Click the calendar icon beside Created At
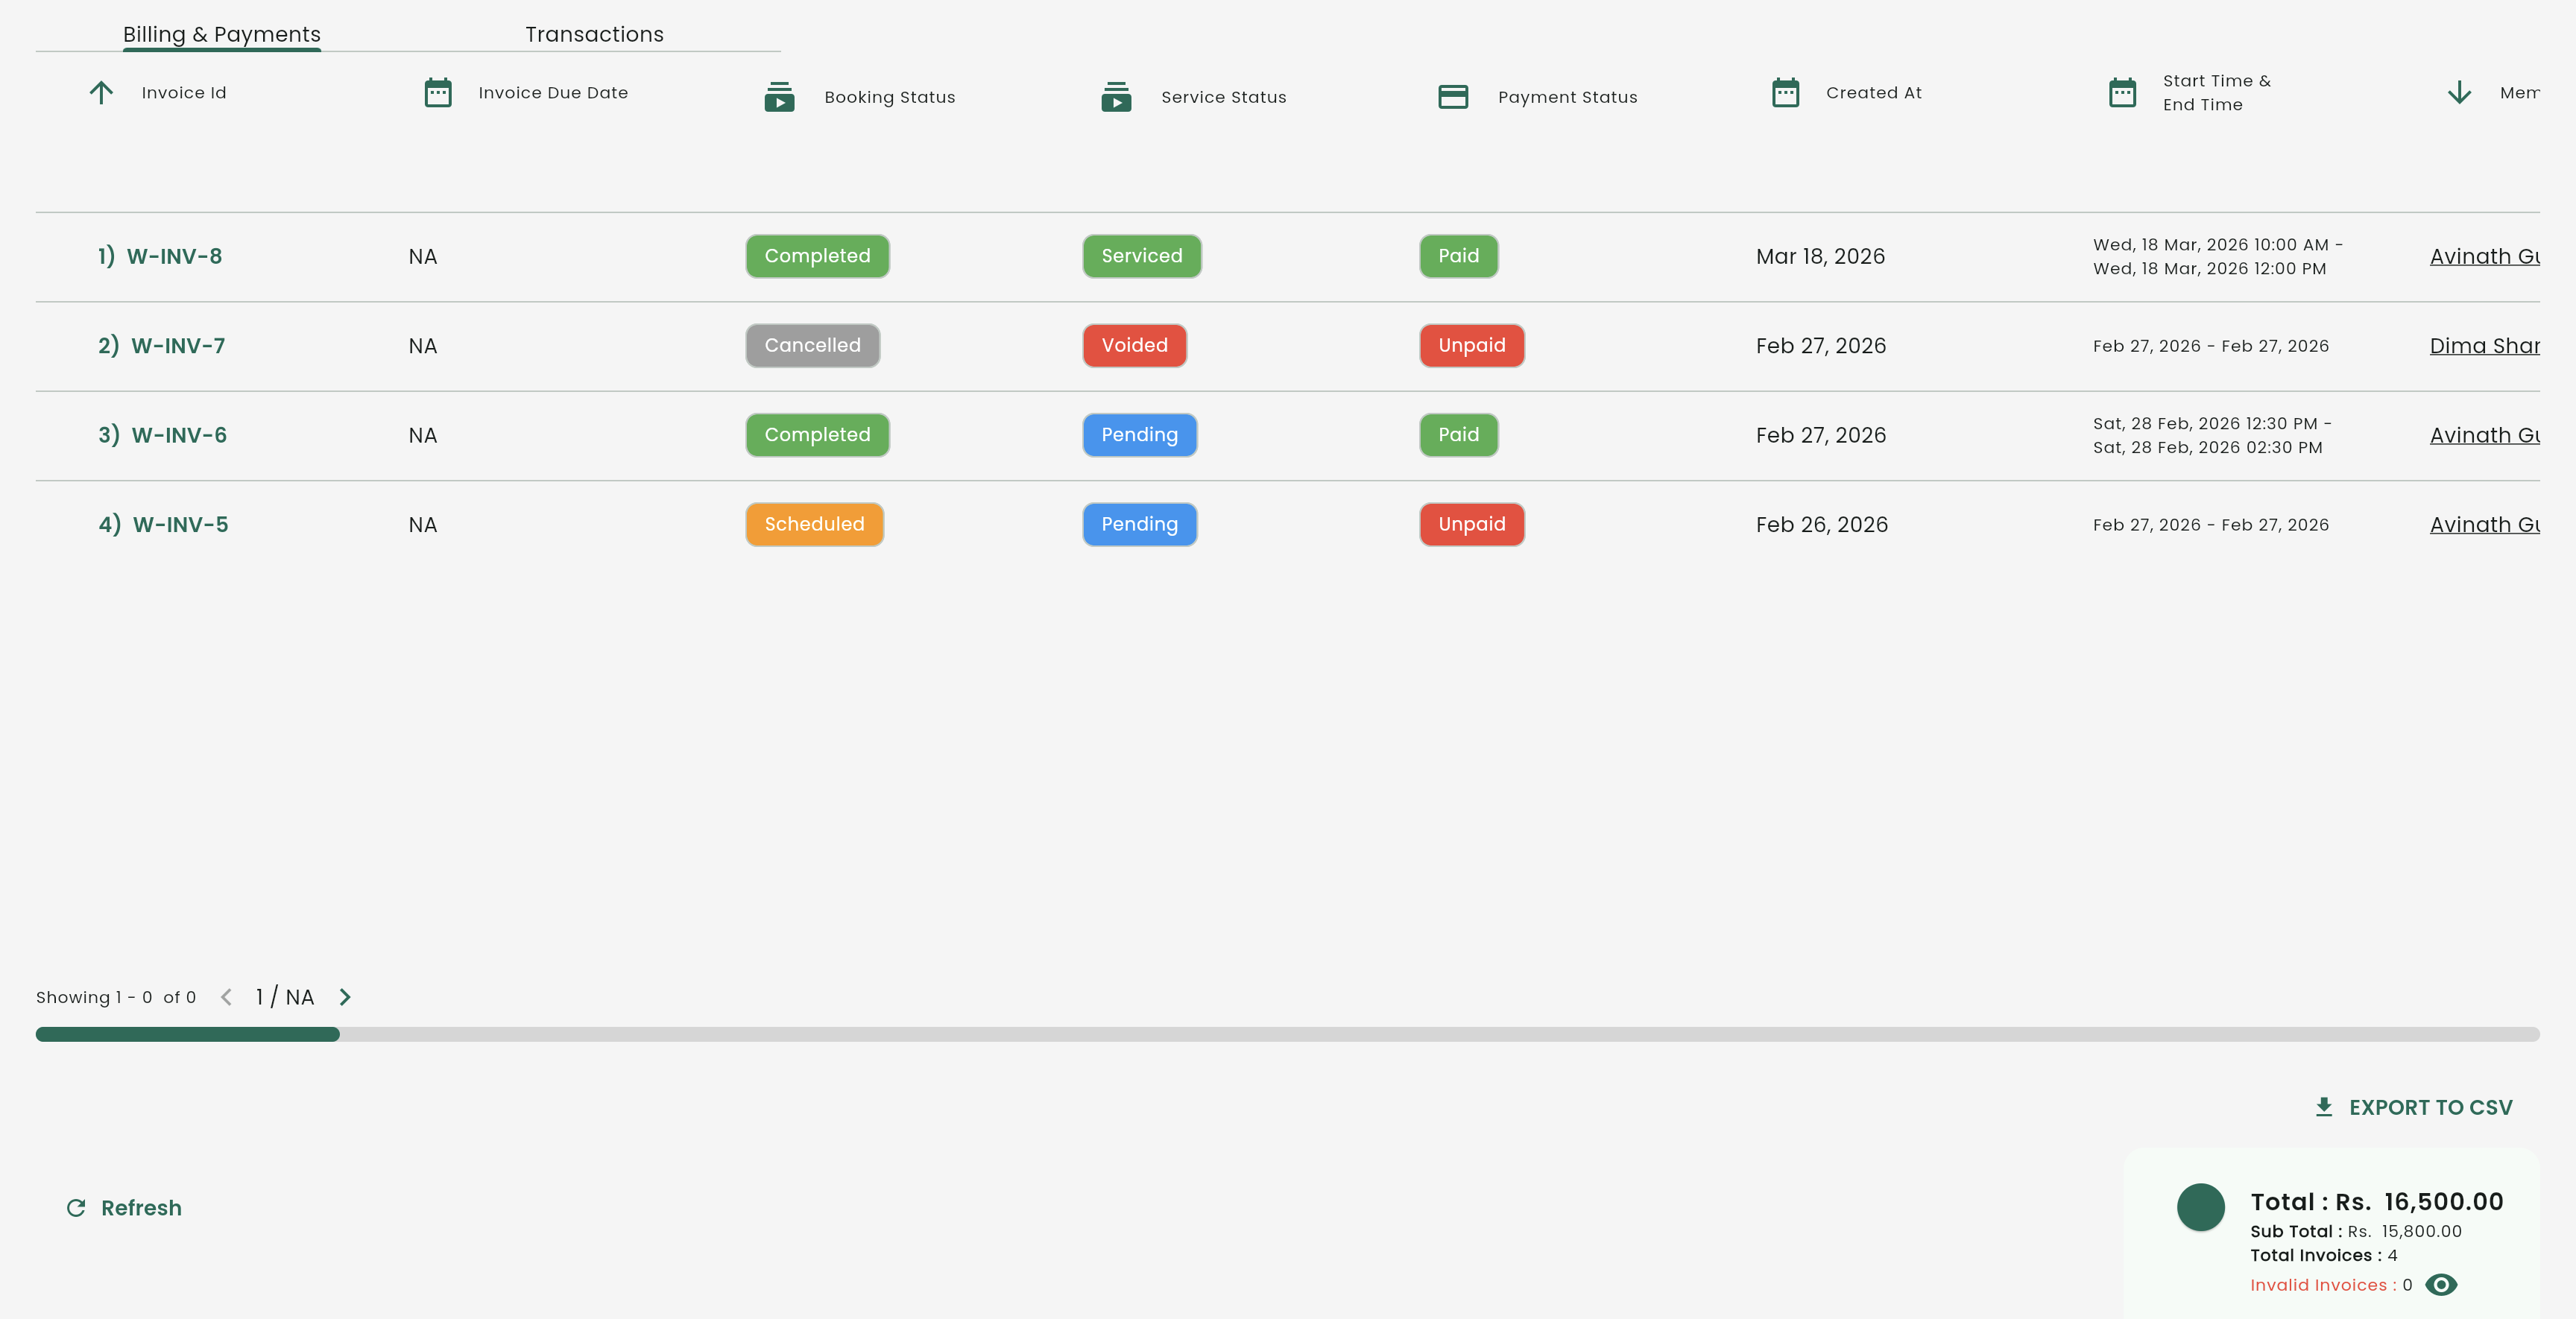Image resolution: width=2576 pixels, height=1319 pixels. coord(1785,93)
